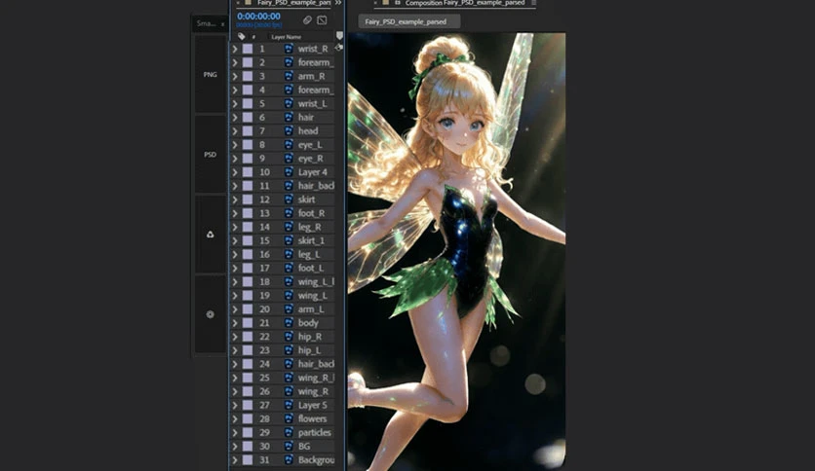Expand the particles layer
This screenshot has width=815, height=471.
click(234, 432)
